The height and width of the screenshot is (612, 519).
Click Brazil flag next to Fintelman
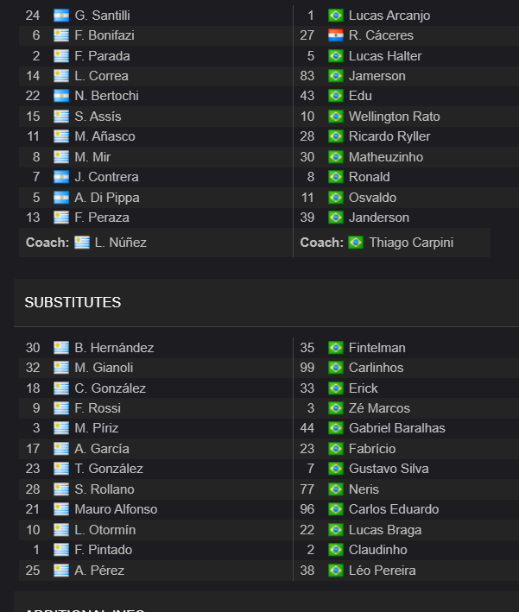[336, 348]
